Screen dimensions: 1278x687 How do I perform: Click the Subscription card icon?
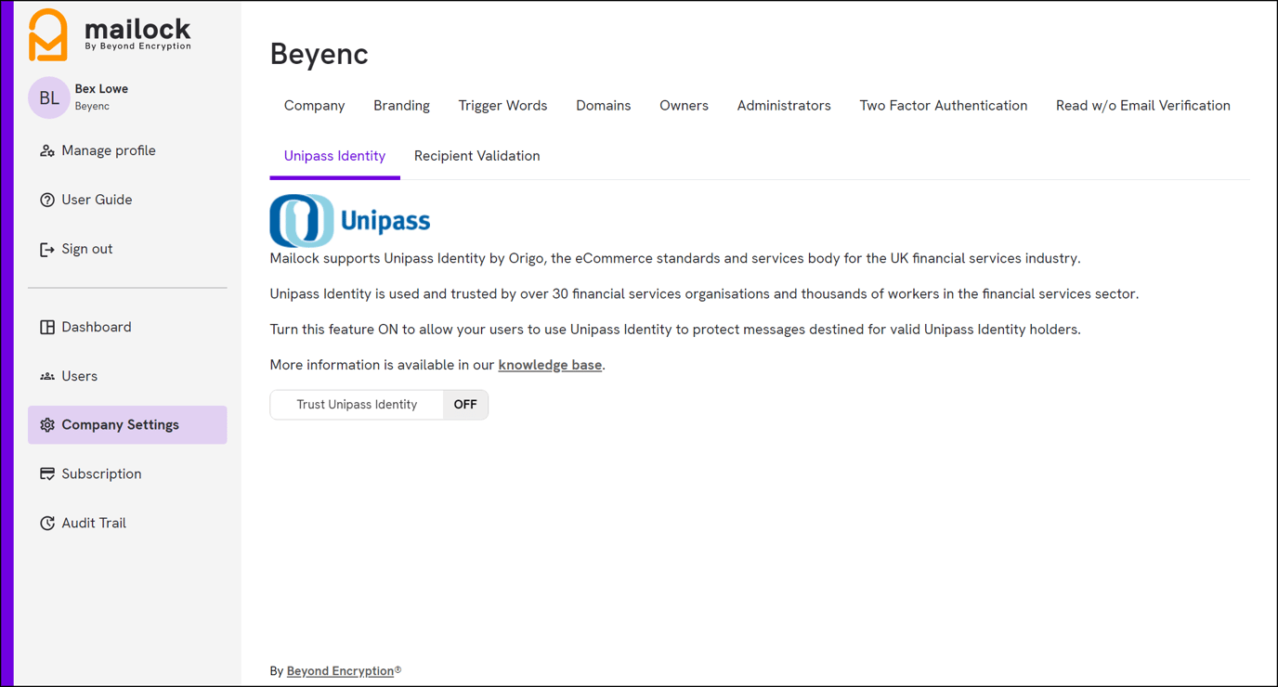(x=46, y=473)
